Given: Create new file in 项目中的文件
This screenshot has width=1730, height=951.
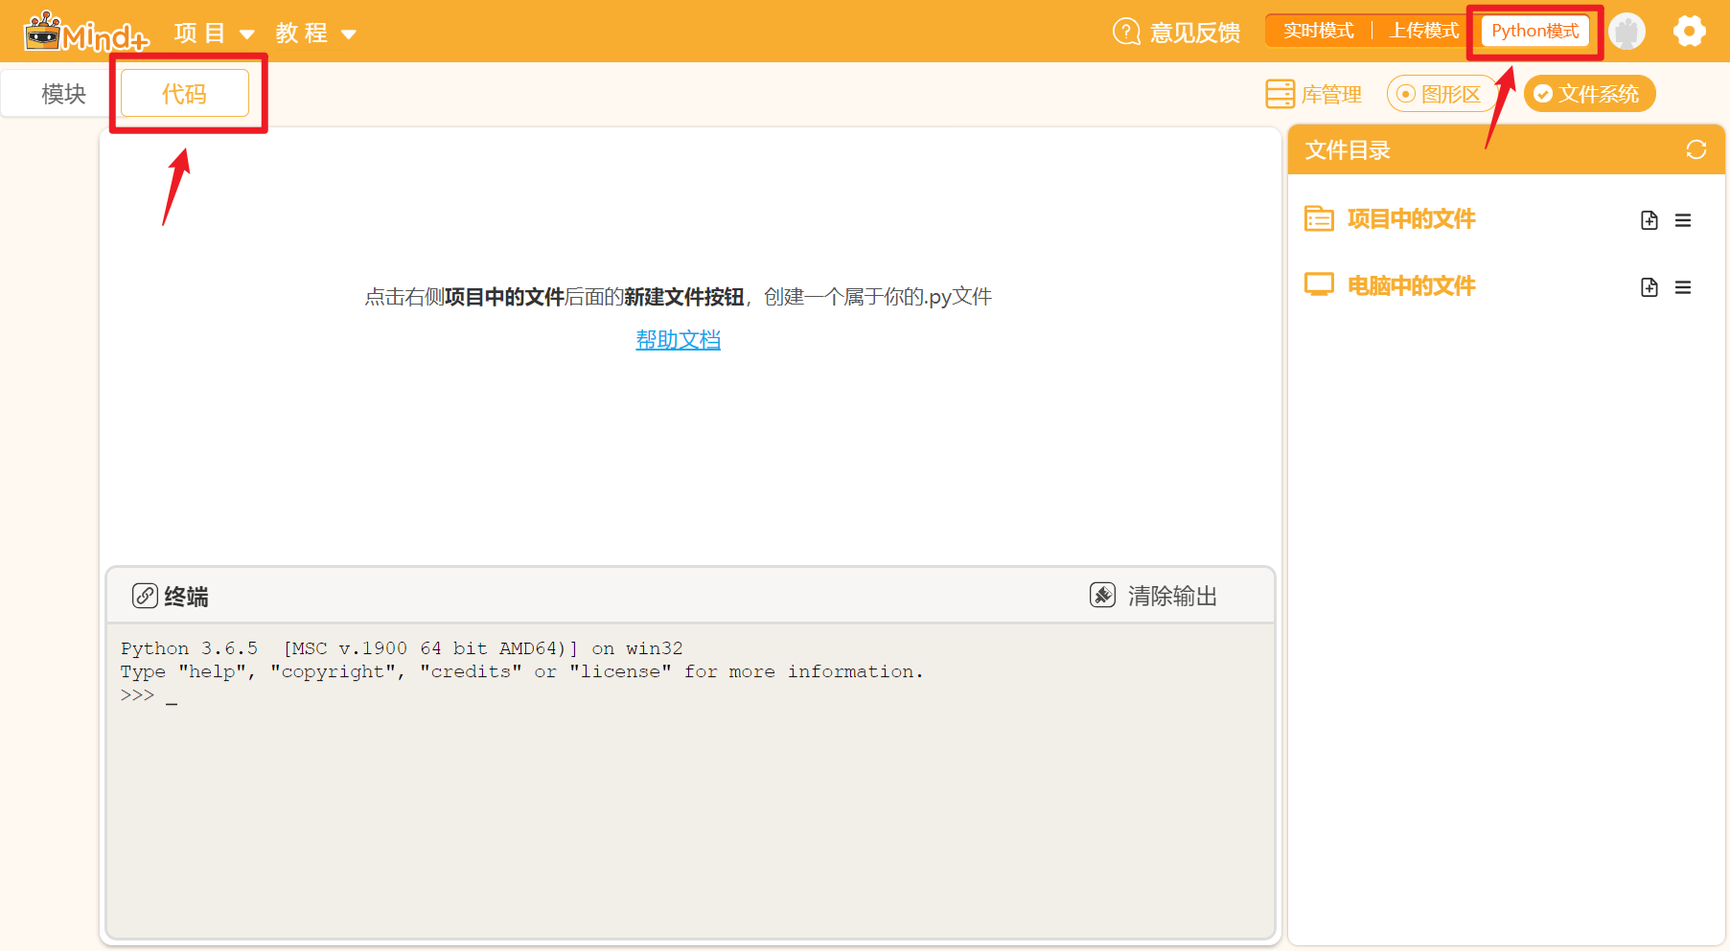Looking at the screenshot, I should pos(1649,220).
